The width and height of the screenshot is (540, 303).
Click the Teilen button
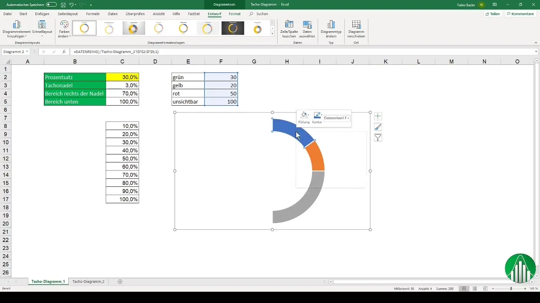click(x=492, y=14)
